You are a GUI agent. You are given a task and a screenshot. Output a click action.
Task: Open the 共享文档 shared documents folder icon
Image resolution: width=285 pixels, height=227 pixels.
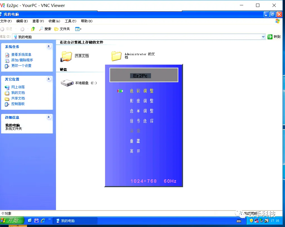(x=66, y=56)
